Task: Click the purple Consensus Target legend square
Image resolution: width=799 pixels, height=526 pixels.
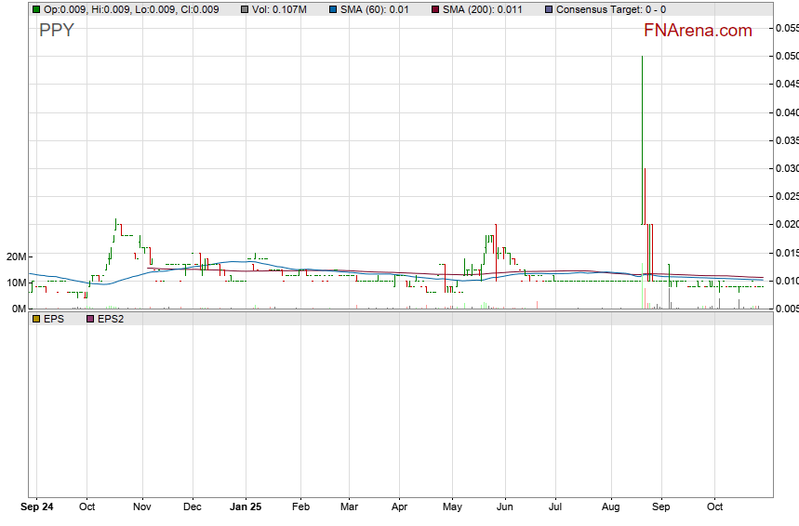Action: pyautogui.click(x=549, y=9)
